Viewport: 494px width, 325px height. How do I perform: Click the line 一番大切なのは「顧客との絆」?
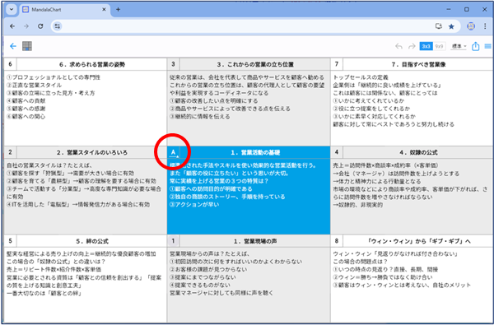click(x=44, y=294)
